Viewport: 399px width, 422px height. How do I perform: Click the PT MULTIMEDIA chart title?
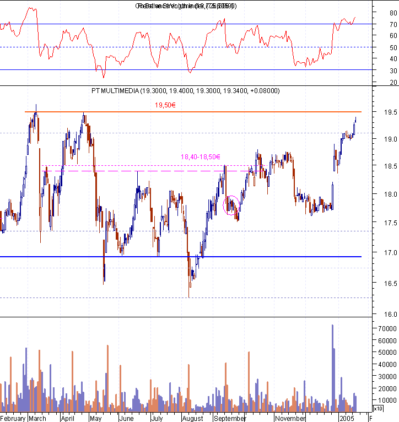coord(186,91)
